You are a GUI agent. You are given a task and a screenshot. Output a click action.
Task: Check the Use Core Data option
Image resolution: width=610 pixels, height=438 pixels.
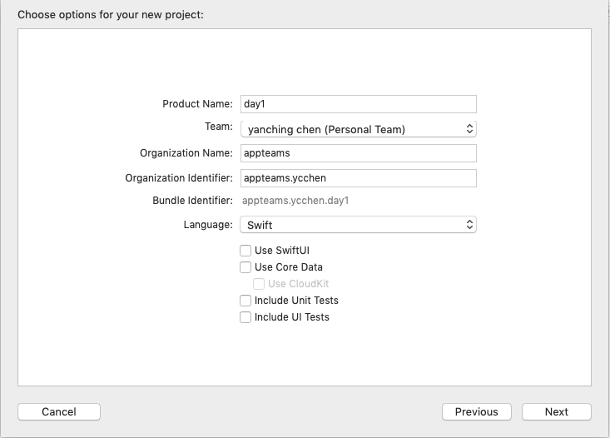click(245, 267)
